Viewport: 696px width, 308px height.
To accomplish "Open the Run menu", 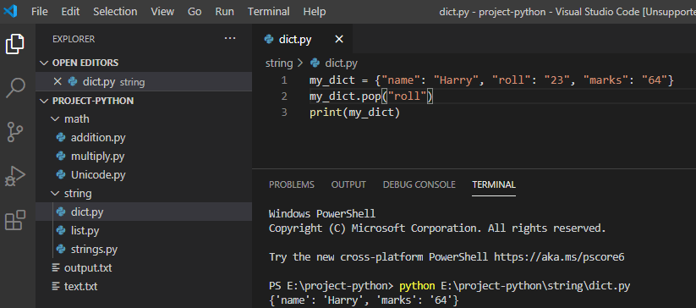I will 225,12.
